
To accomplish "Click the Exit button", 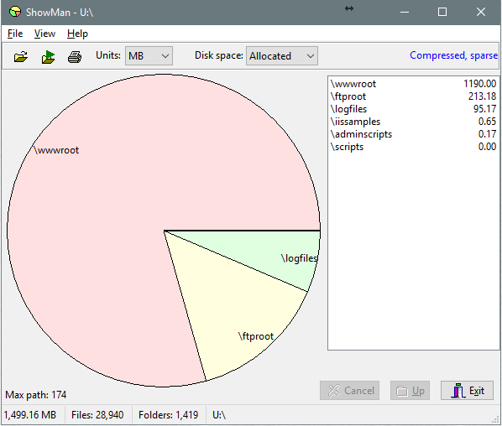I will point(467,391).
